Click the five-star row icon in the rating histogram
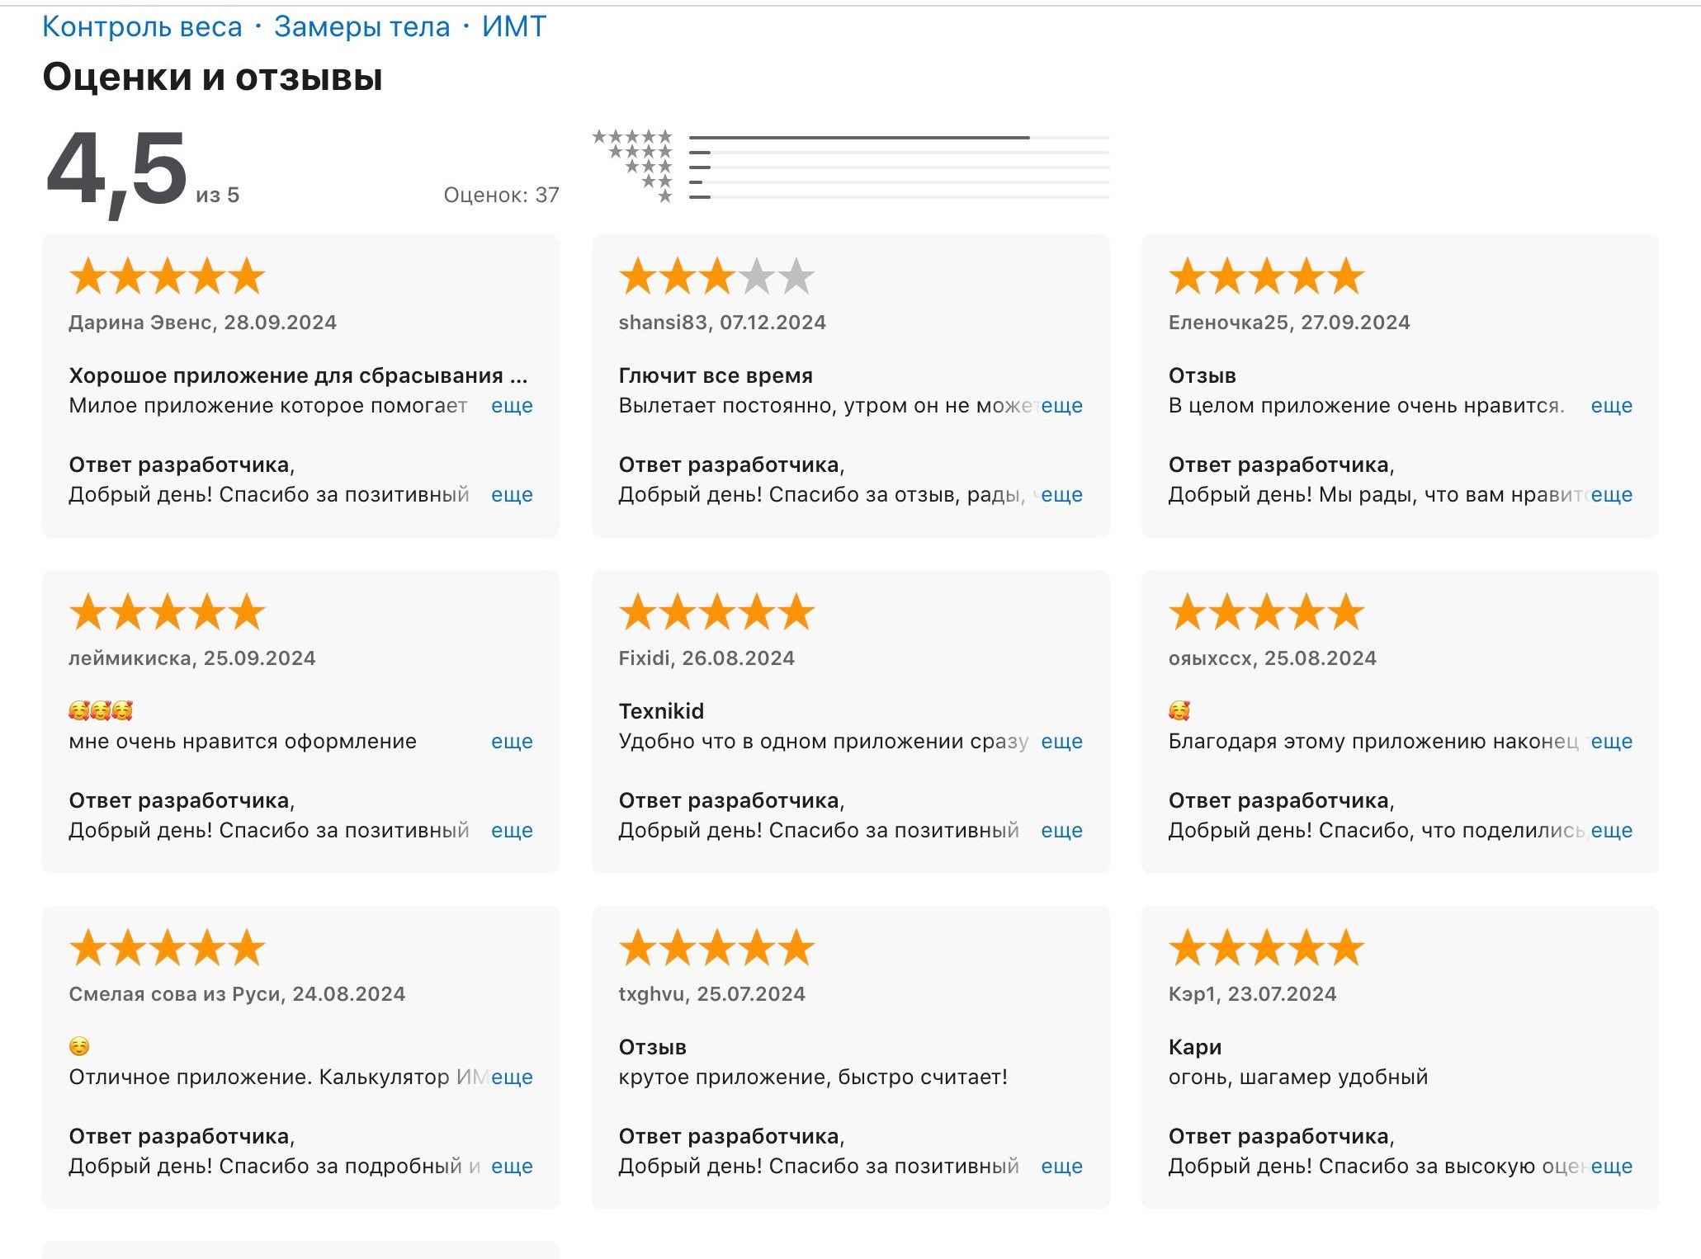 point(633,137)
